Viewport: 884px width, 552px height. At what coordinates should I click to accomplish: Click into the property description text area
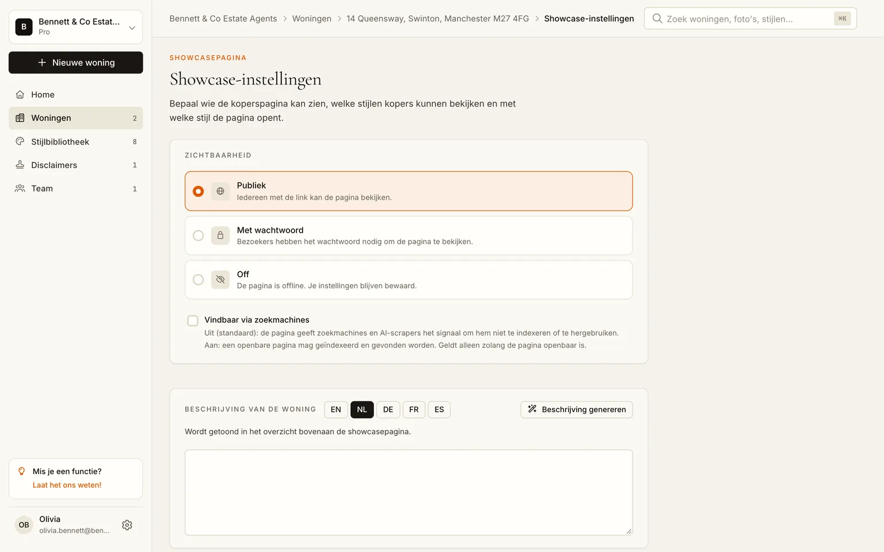(409, 492)
